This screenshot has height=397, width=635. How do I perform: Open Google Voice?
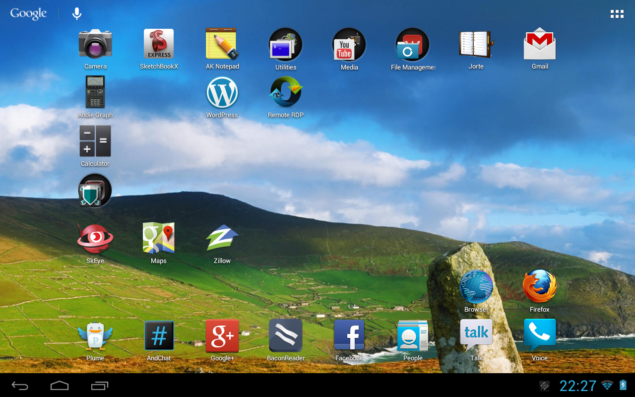pyautogui.click(x=540, y=340)
